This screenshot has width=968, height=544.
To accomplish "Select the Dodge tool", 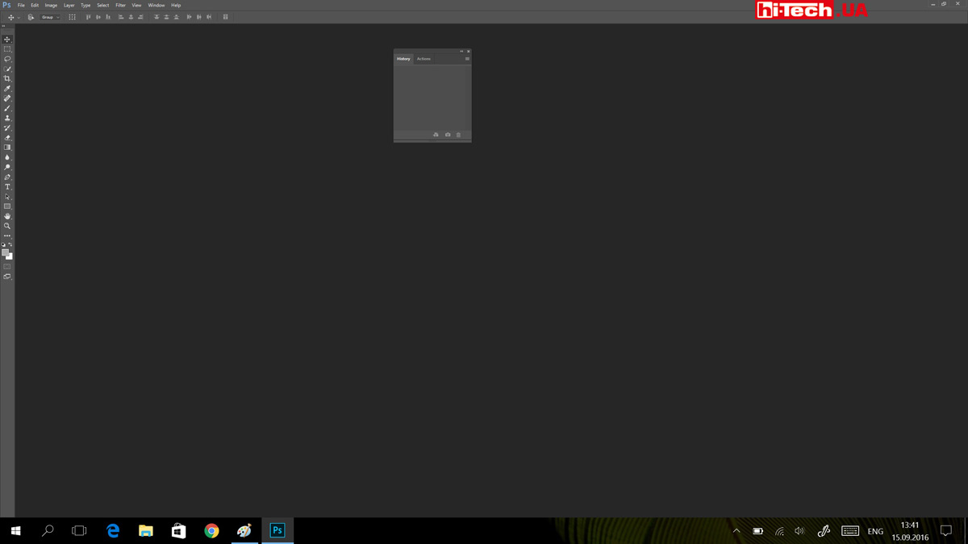I will point(7,167).
